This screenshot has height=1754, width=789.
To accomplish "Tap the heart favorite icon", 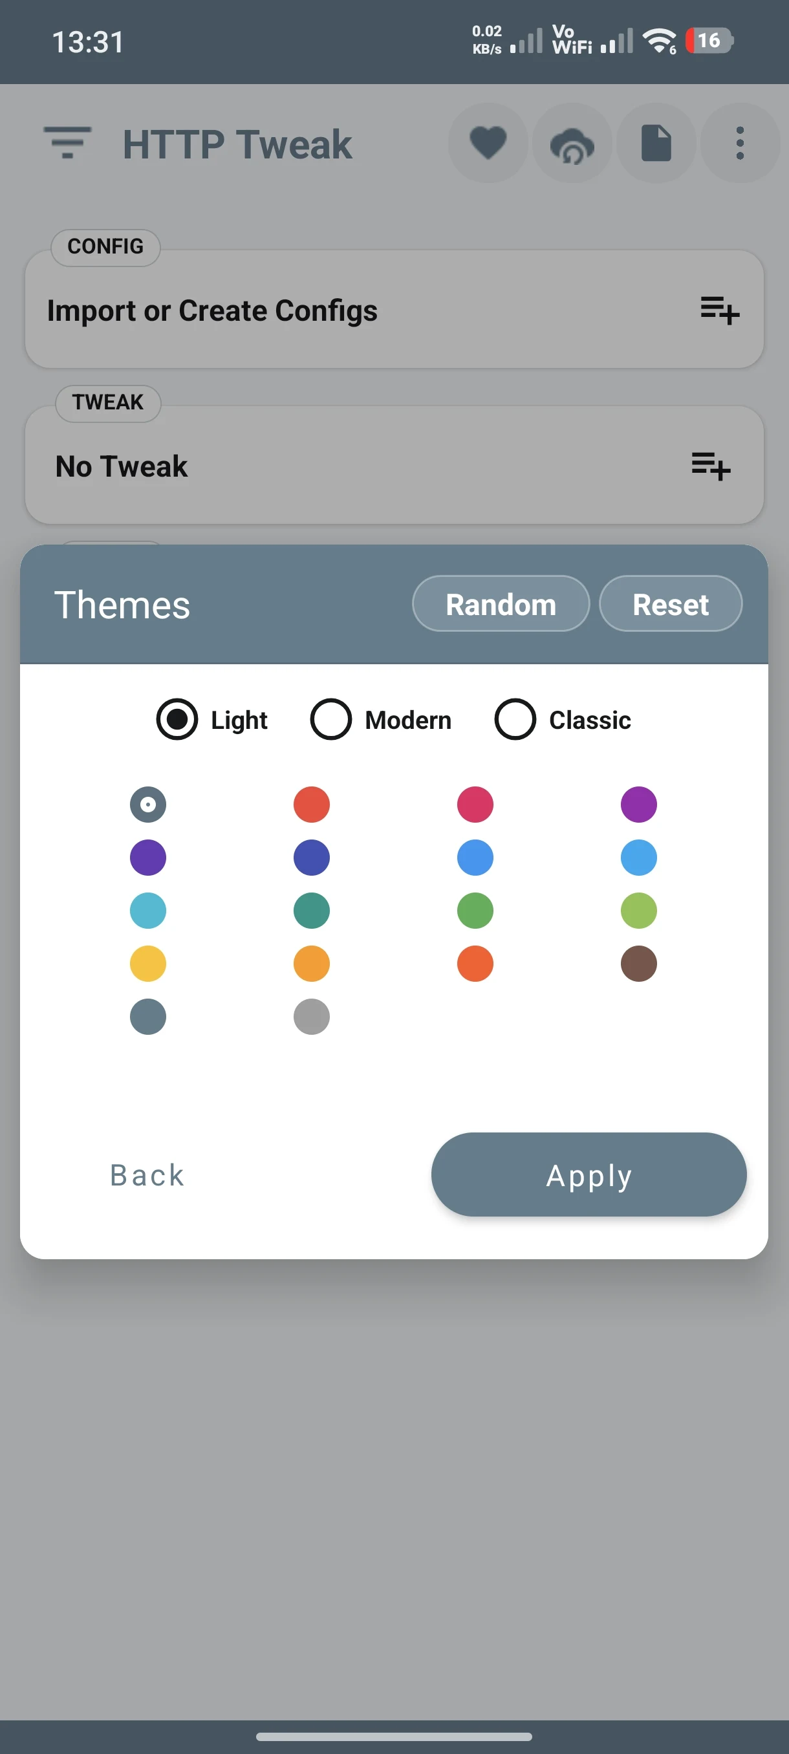I will [x=488, y=143].
